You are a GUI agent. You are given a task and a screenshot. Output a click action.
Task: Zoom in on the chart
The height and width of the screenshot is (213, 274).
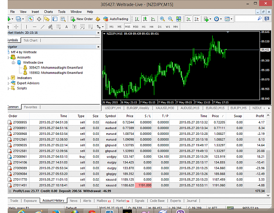click(x=162, y=19)
